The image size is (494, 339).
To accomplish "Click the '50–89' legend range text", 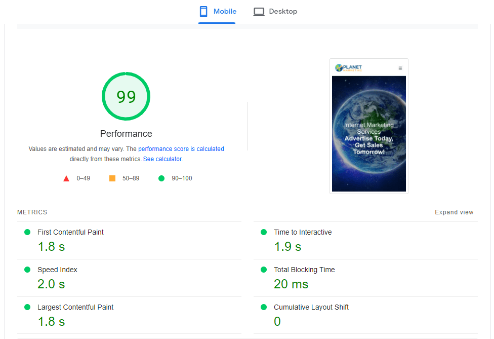I will (x=131, y=178).
